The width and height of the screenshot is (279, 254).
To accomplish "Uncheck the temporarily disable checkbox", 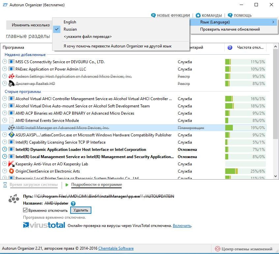I will coord(25,210).
